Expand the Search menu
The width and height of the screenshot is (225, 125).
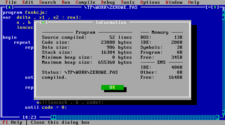tap(47, 2)
